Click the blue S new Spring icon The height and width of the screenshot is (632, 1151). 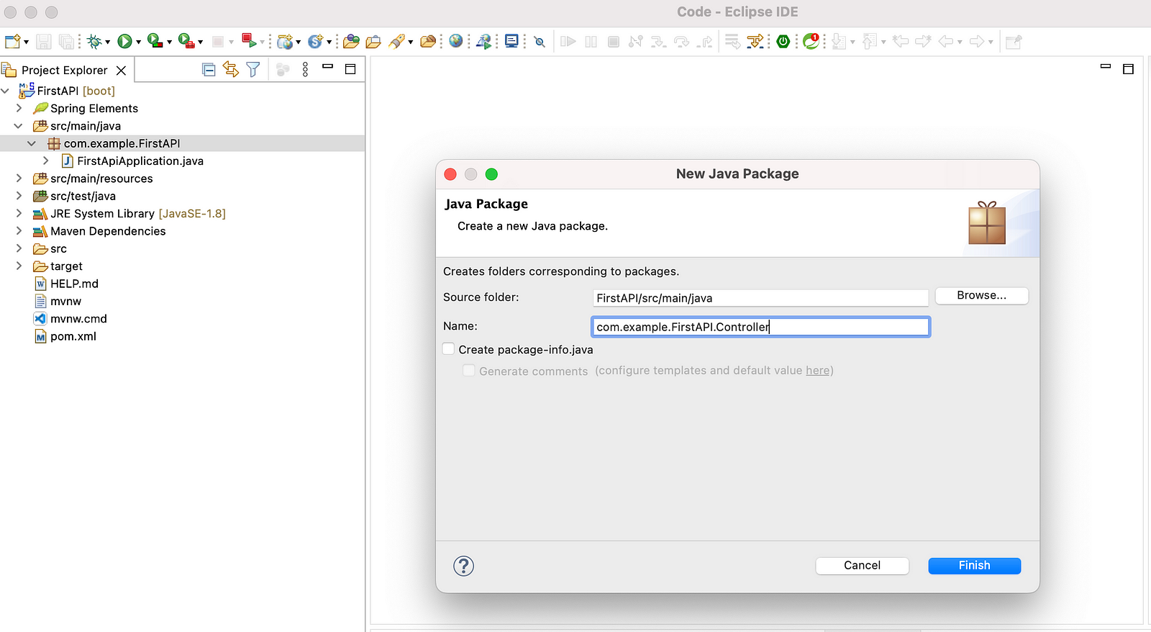pos(316,42)
